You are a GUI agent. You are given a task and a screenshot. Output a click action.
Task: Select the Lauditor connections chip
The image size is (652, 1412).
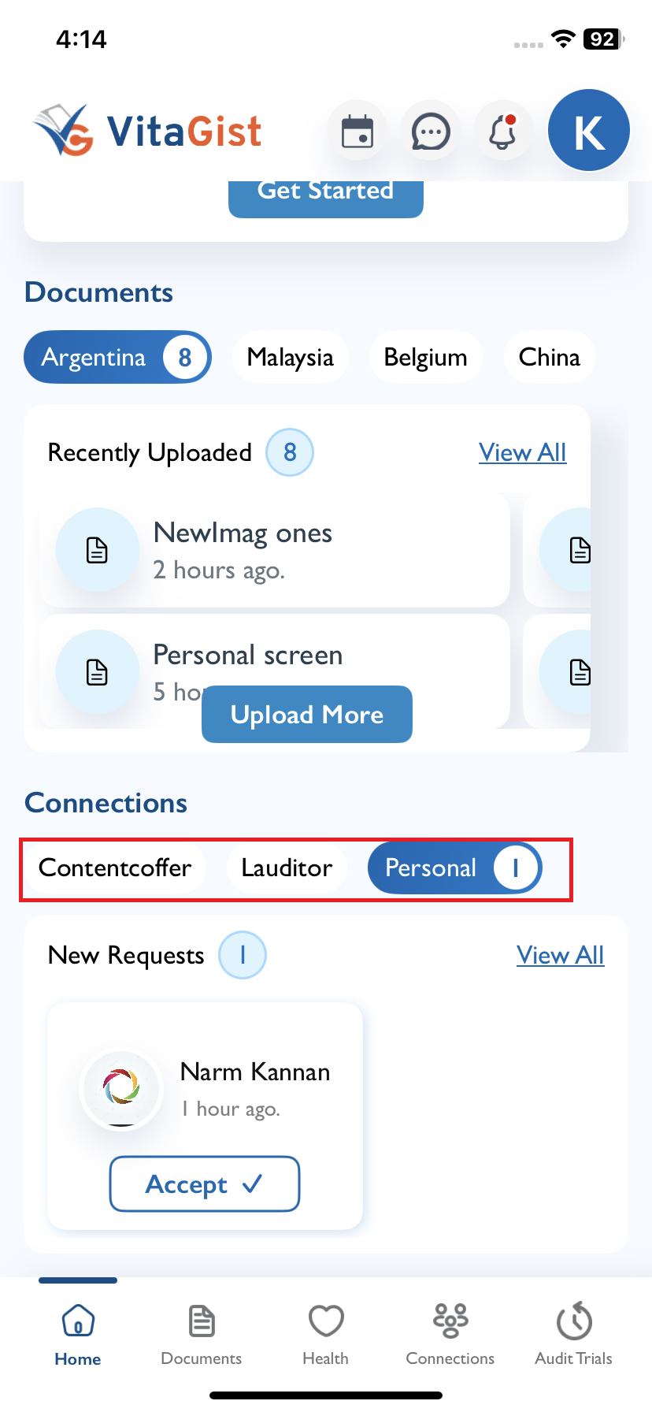[287, 868]
